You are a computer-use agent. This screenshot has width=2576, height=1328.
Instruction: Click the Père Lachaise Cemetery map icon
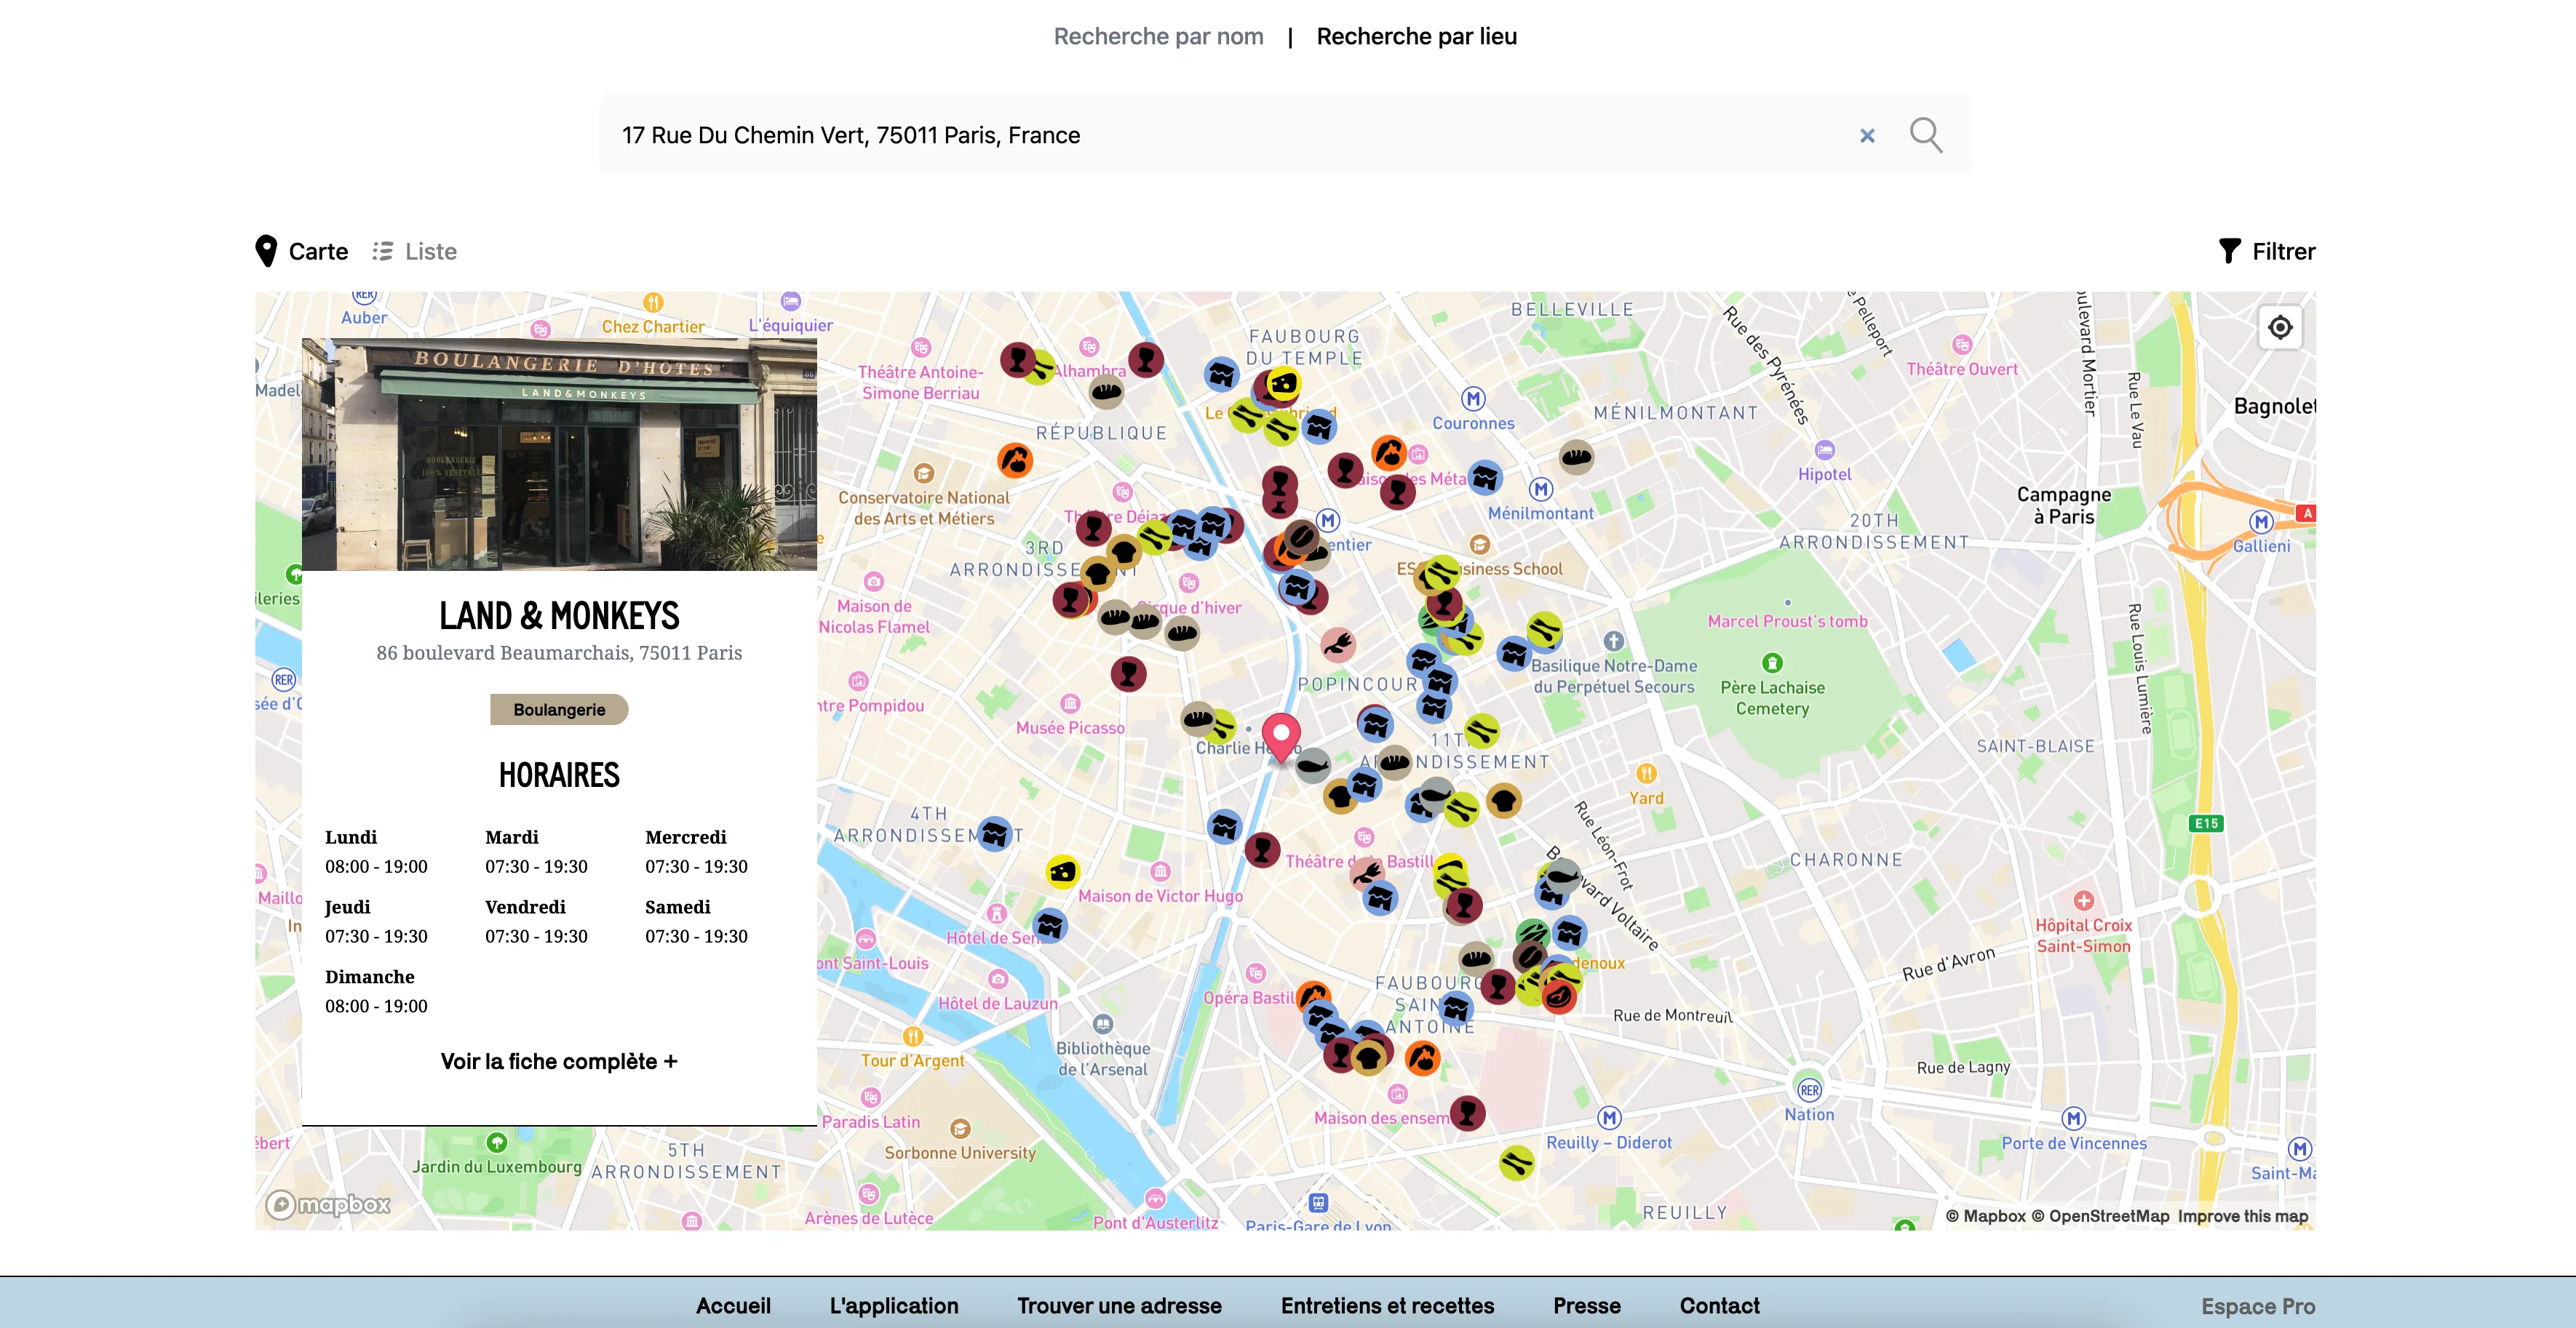[1772, 663]
